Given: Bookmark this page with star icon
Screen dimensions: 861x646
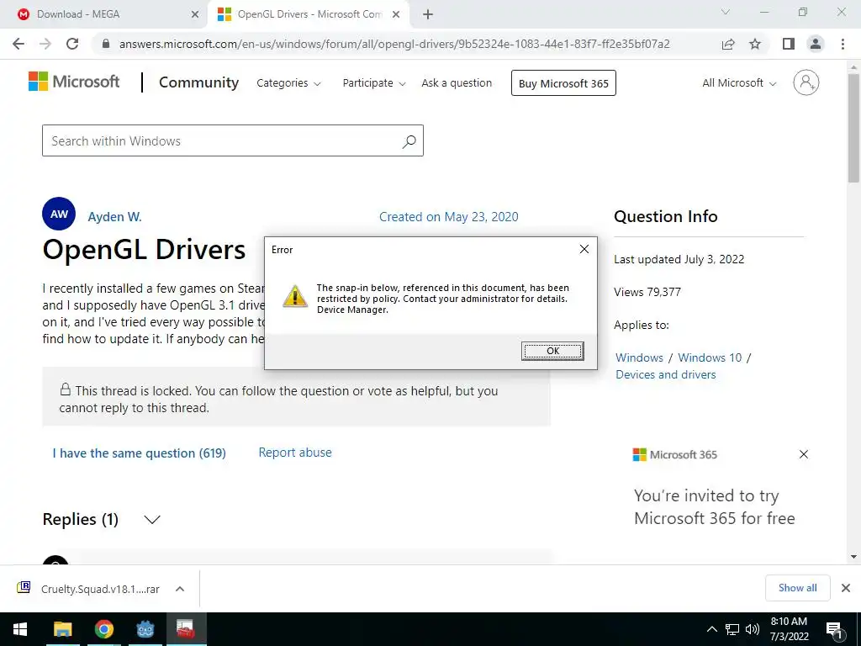Looking at the screenshot, I should pyautogui.click(x=755, y=44).
